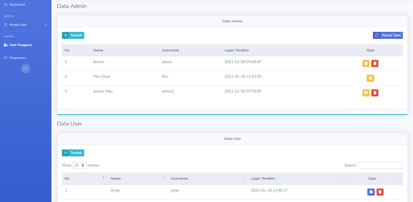
Task: Click username 'admin1' cell
Action: 168,91
